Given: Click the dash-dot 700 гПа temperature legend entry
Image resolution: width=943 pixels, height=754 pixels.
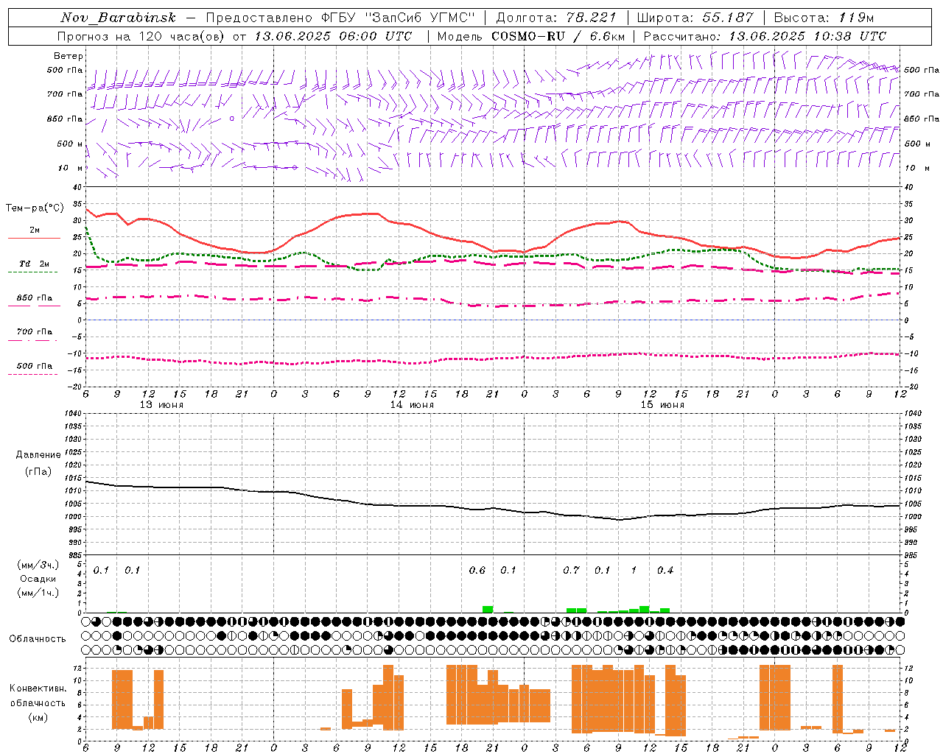Looking at the screenshot, I should coord(34,335).
